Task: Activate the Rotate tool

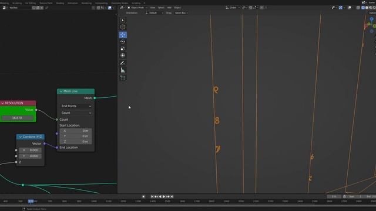Action: pos(123,42)
